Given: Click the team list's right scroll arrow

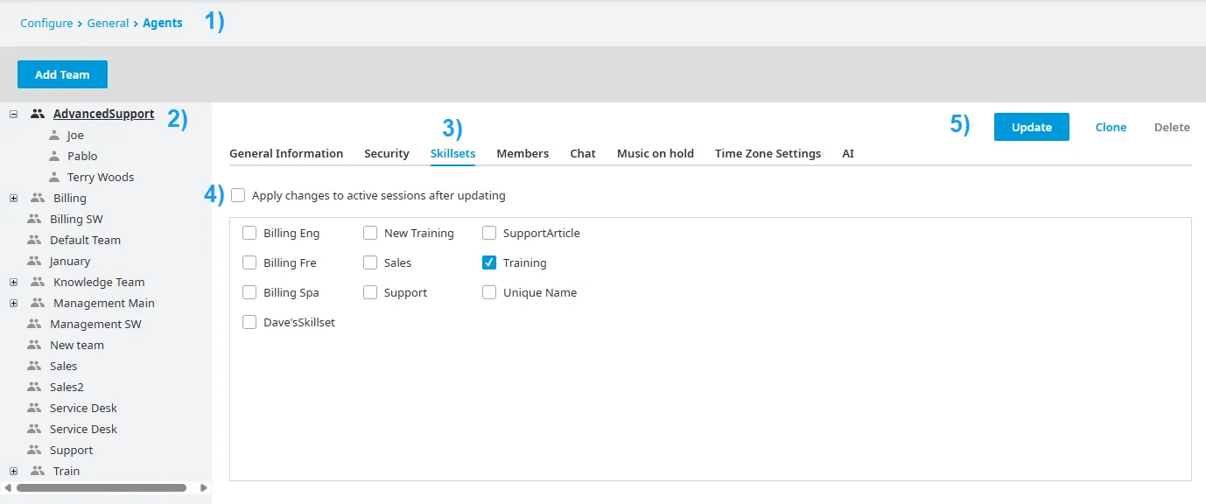Looking at the screenshot, I should (204, 487).
